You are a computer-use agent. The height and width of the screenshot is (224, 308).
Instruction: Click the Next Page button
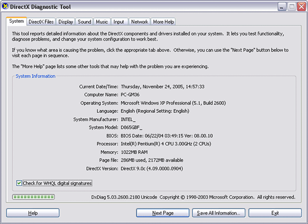pyautogui.click(x=163, y=213)
